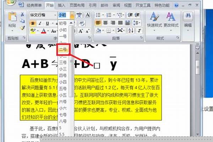Click the bullet list icon

pyautogui.click(x=98, y=15)
